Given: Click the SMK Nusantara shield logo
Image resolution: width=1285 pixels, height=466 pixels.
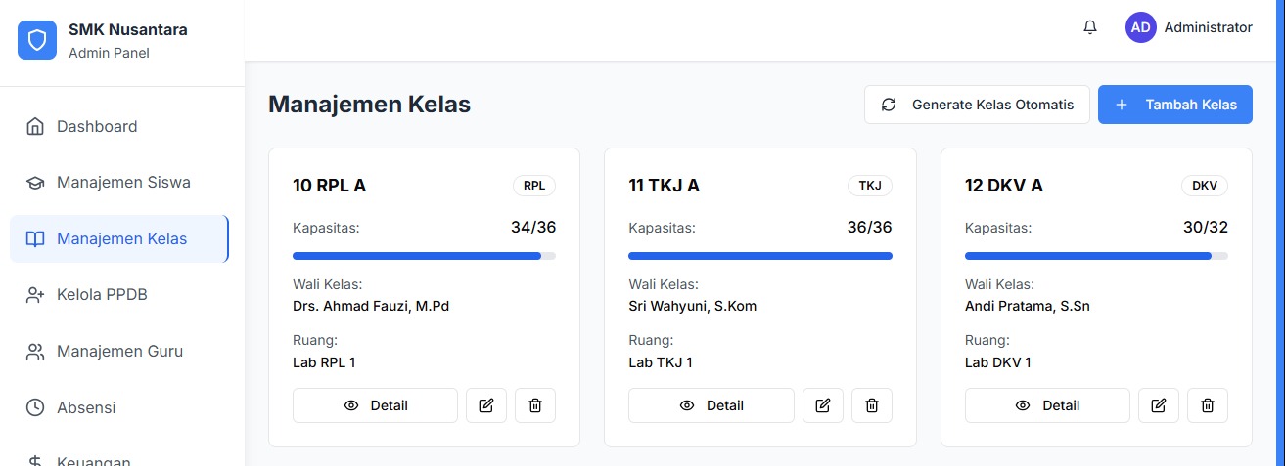Looking at the screenshot, I should [37, 40].
